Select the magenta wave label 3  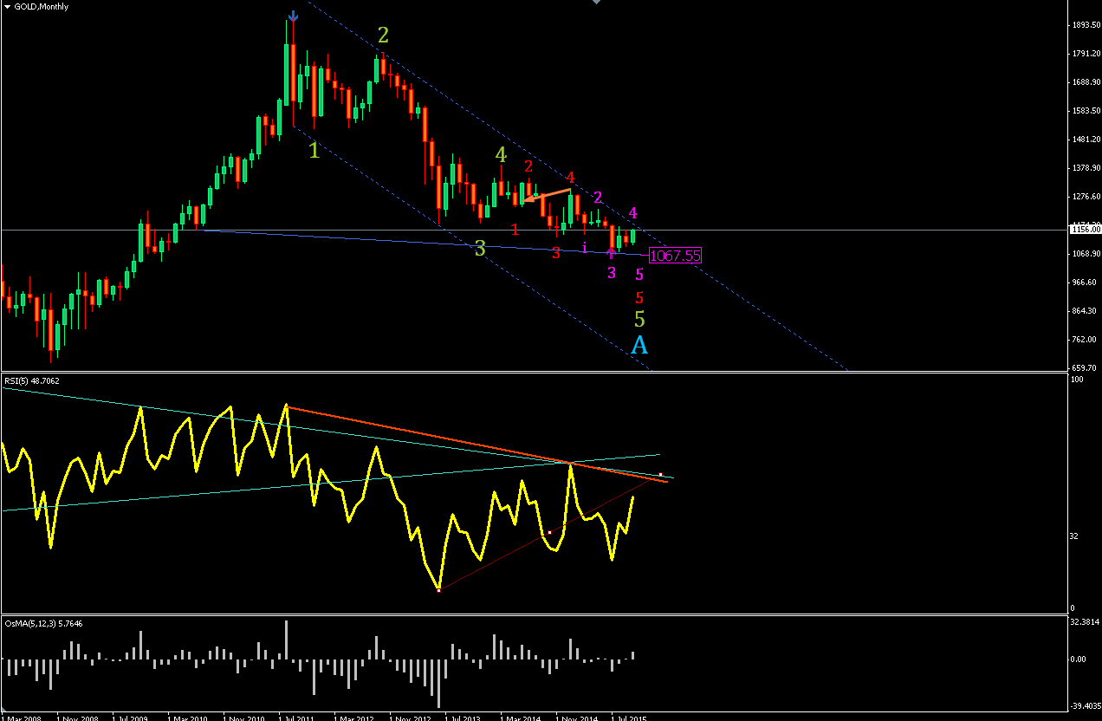point(612,273)
